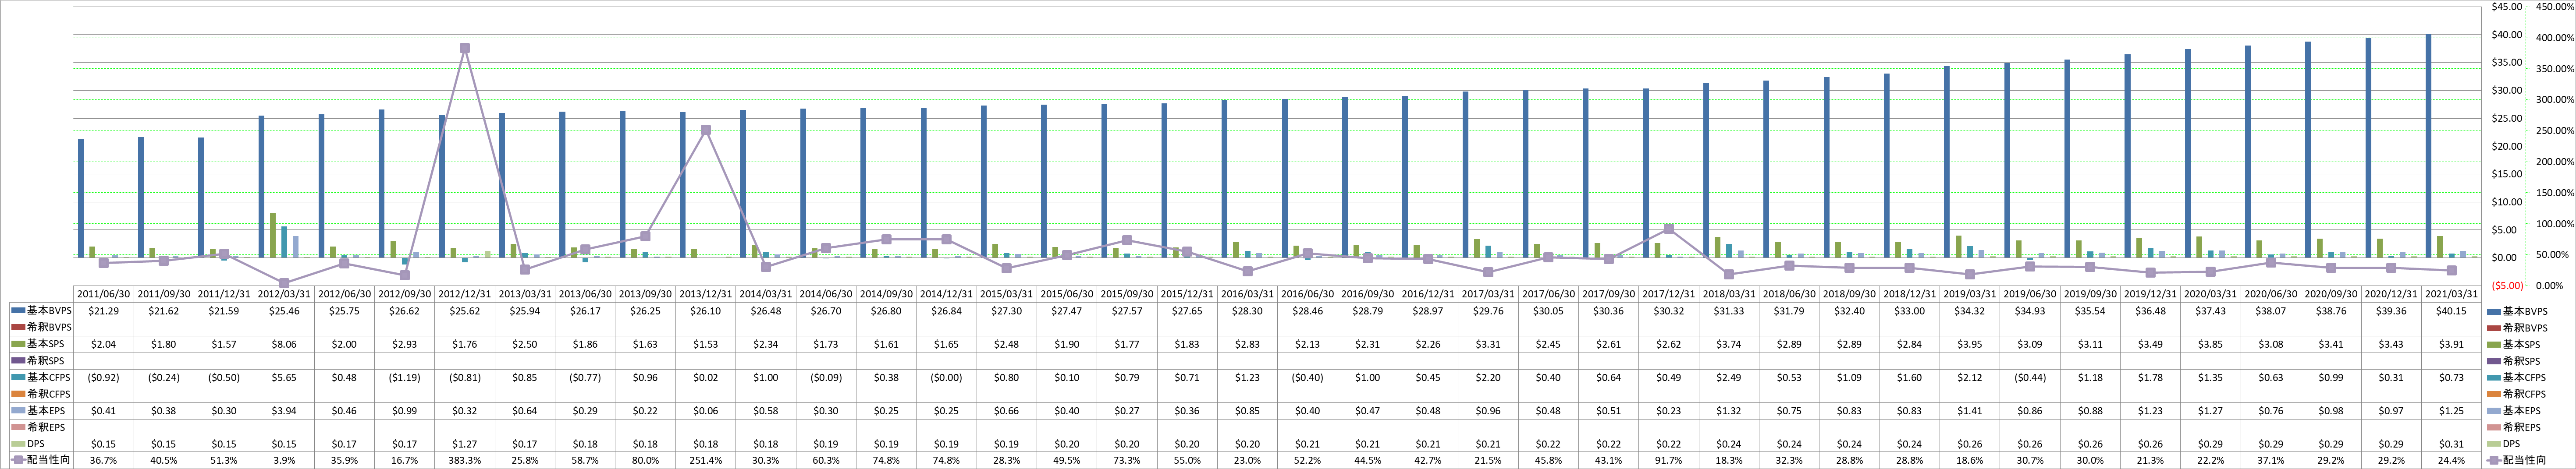
Task: Select the 基本CFPS row header in the data table
Action: [41, 377]
